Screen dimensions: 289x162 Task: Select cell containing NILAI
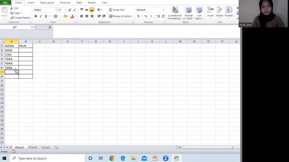(x=26, y=46)
